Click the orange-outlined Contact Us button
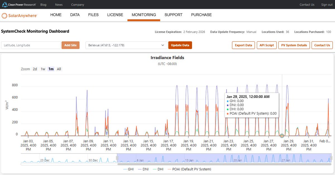 click(322, 45)
